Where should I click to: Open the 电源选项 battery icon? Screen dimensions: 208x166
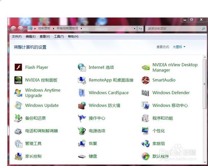pos(82,131)
